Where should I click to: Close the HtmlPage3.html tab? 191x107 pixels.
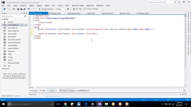47,13
